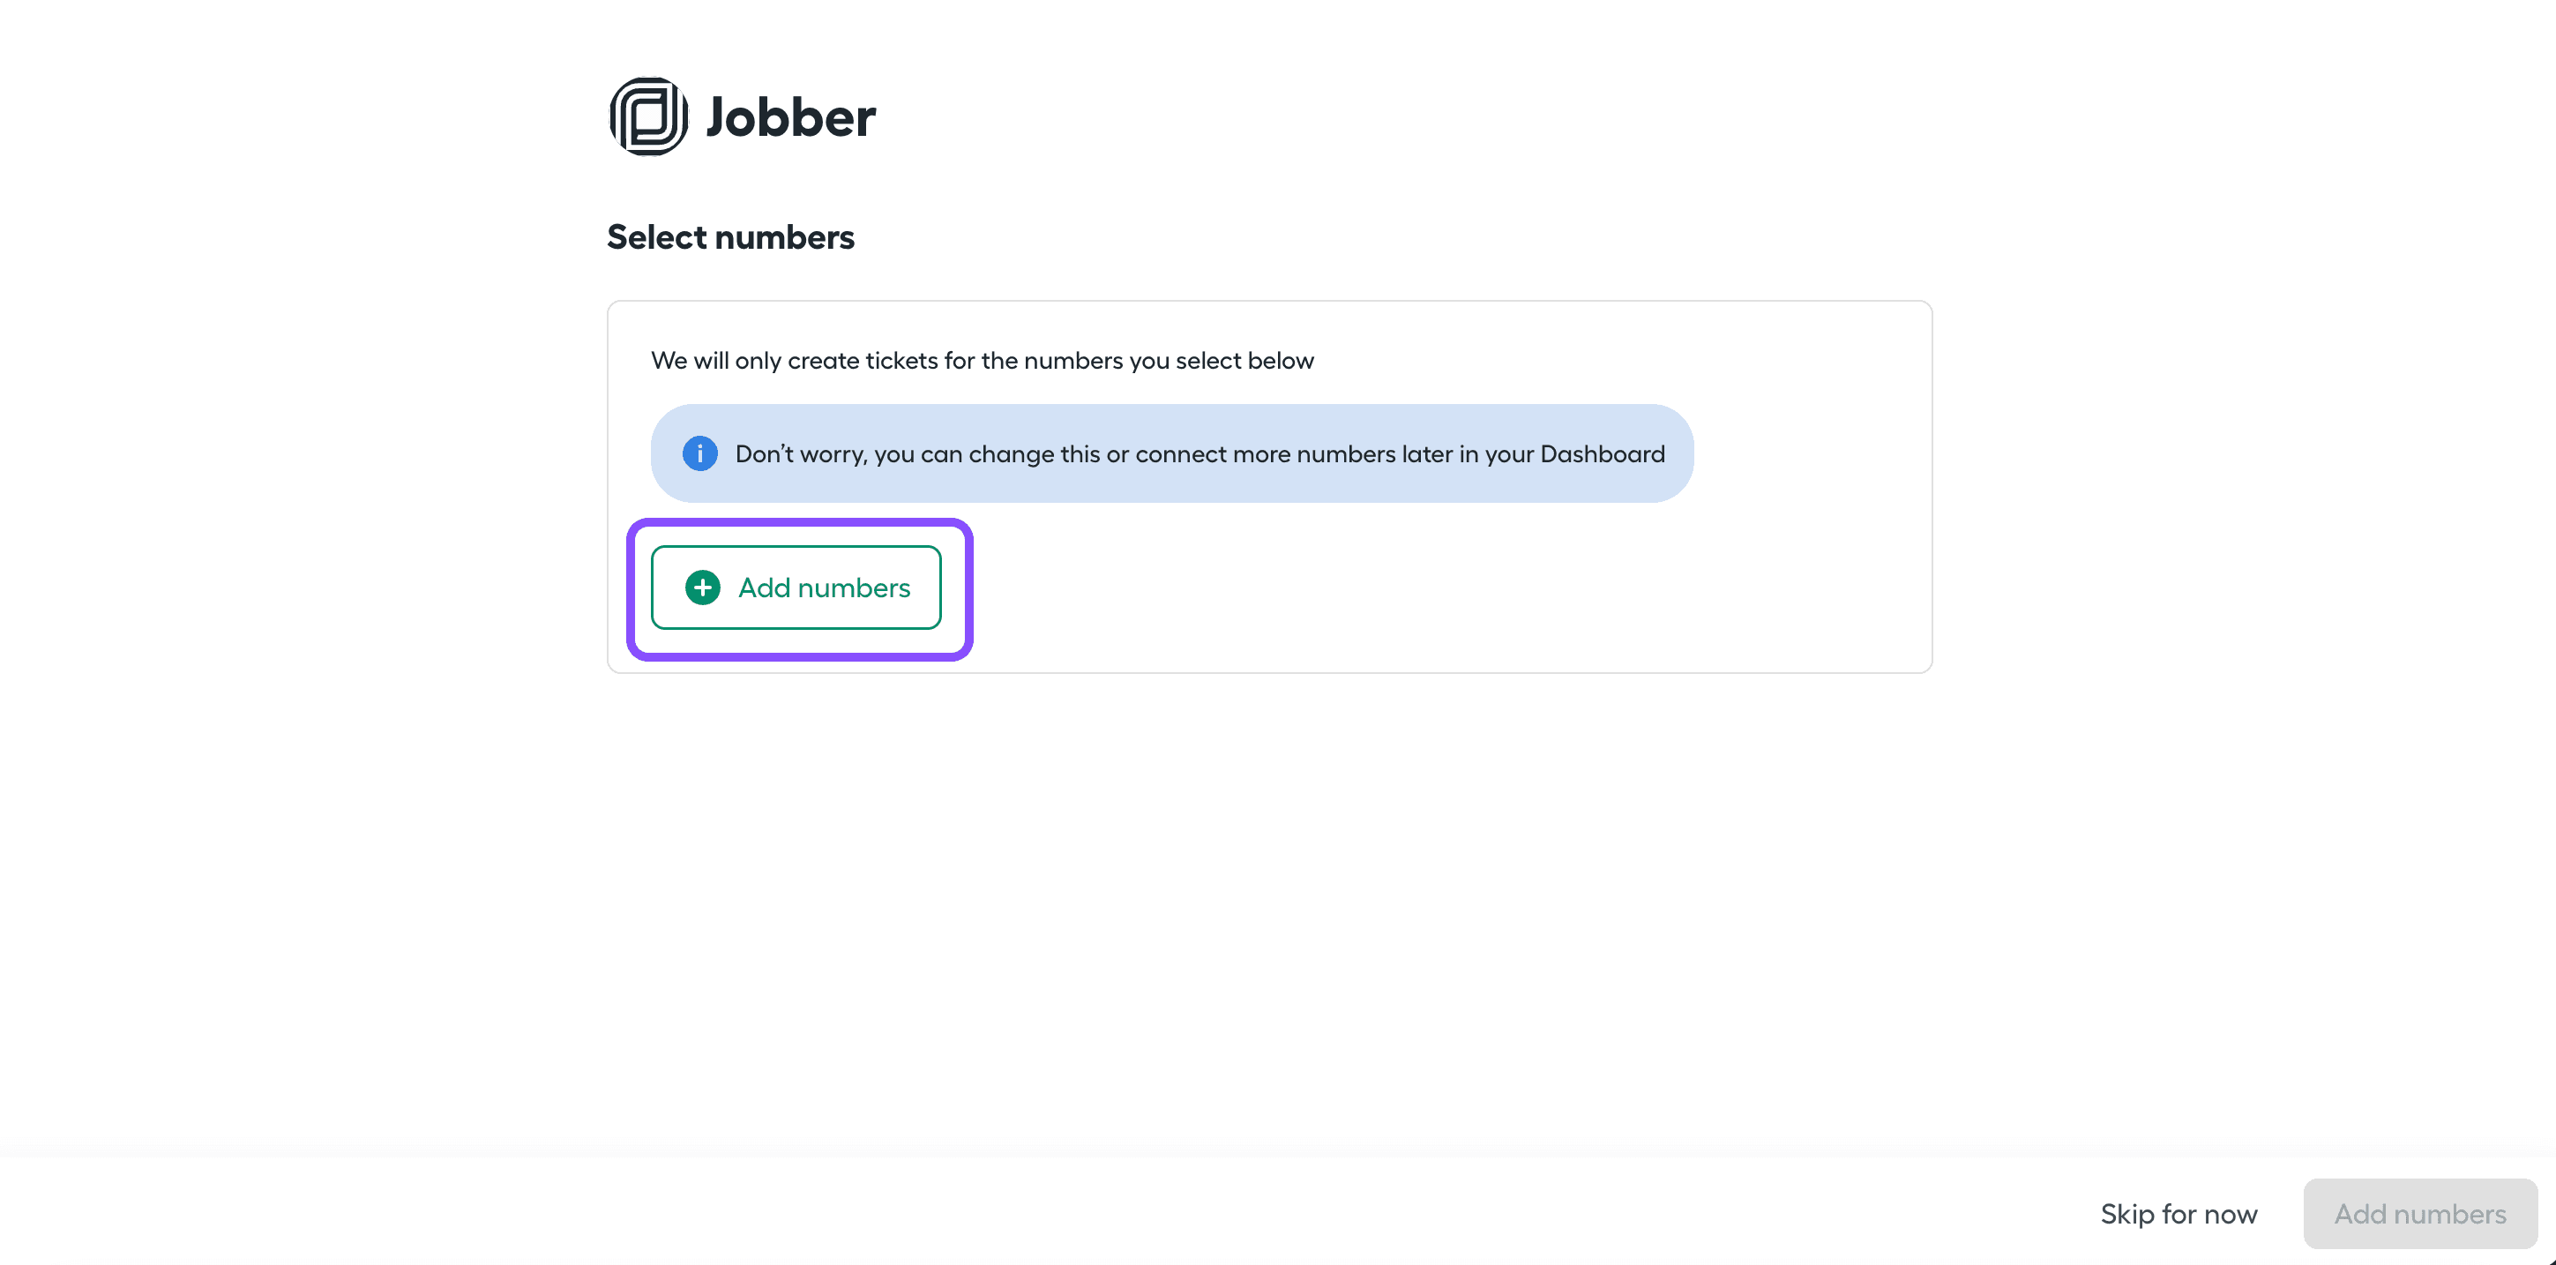
Task: Click the word "Dashboard" in the info banner
Action: pos(1602,453)
